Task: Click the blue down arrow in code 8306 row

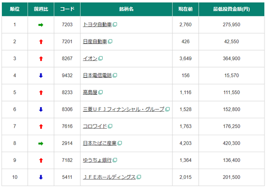Action: [x=41, y=109]
